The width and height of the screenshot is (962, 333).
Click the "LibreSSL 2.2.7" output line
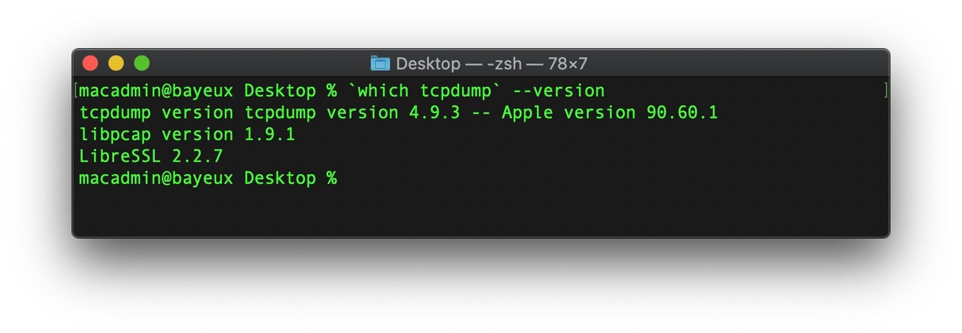[151, 156]
